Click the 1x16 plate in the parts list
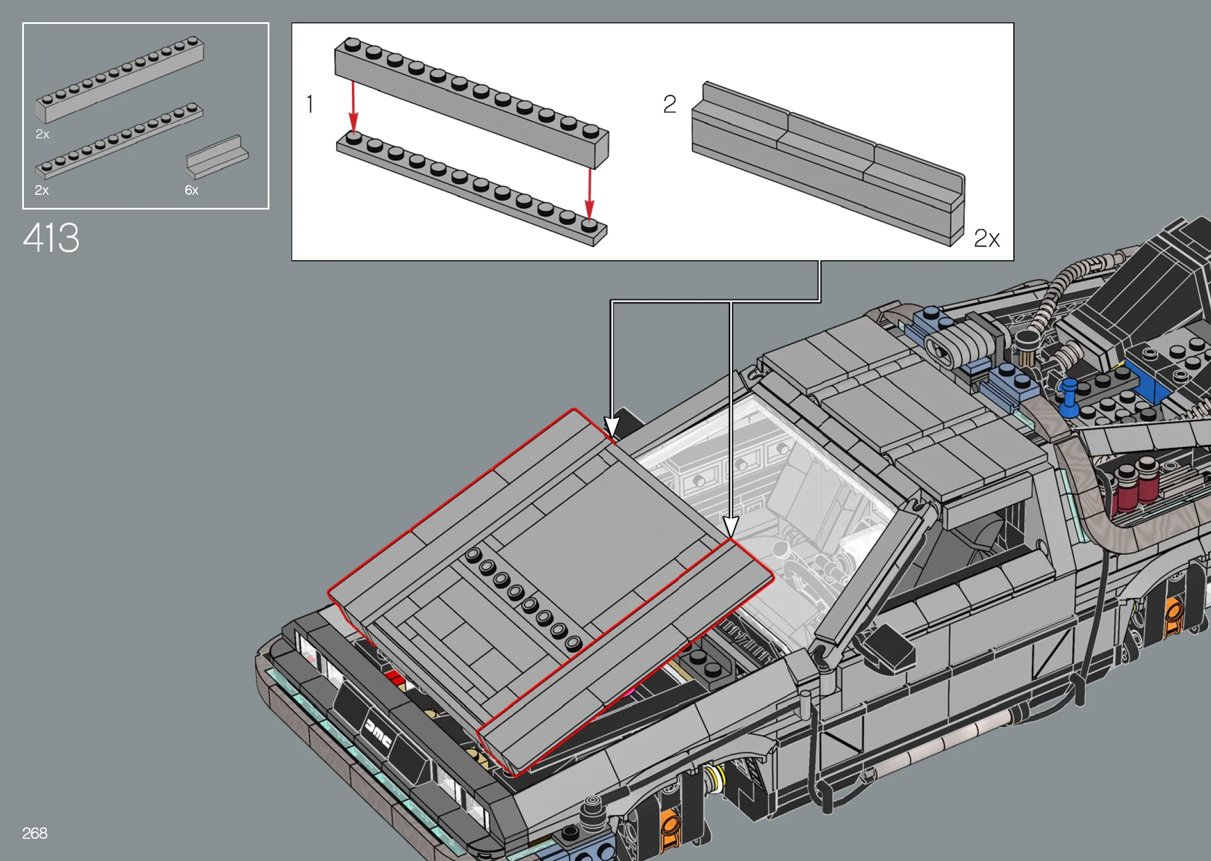The image size is (1211, 861). click(118, 140)
